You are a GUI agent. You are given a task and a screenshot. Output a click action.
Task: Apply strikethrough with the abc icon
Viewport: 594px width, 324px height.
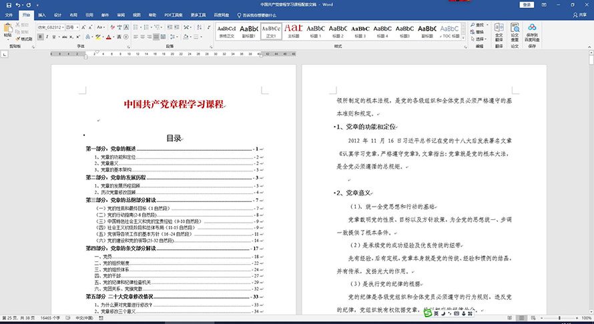(64, 37)
